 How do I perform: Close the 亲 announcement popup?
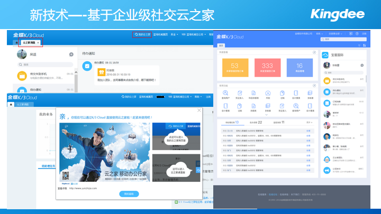199,110
